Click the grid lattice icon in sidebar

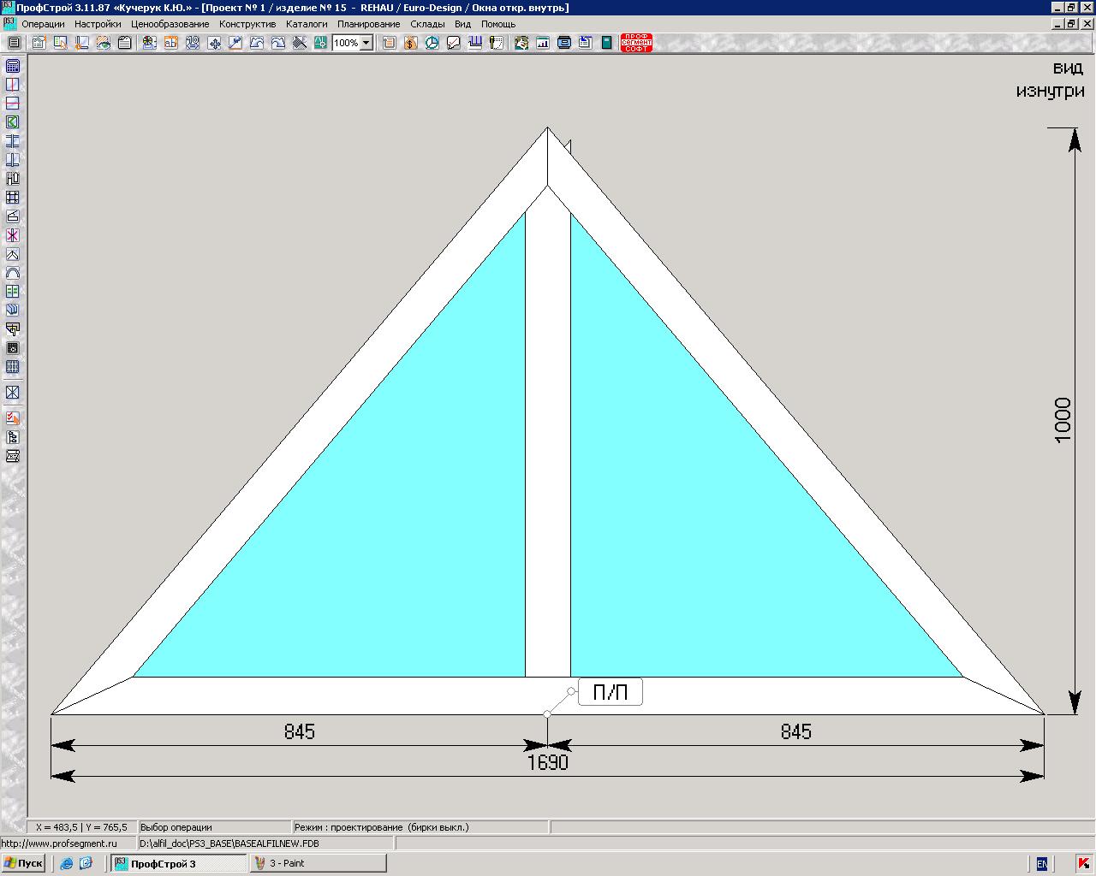pyautogui.click(x=13, y=367)
